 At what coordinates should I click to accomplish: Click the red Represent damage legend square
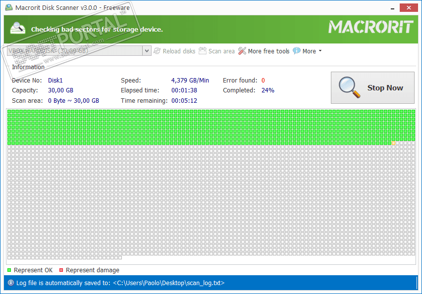61,270
